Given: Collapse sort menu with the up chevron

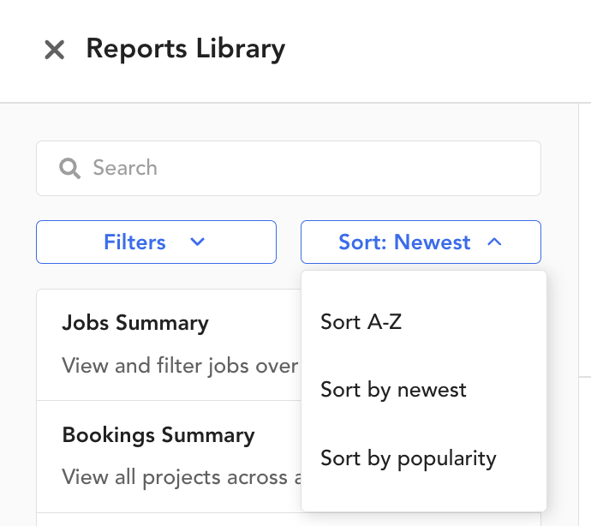Looking at the screenshot, I should point(494,242).
